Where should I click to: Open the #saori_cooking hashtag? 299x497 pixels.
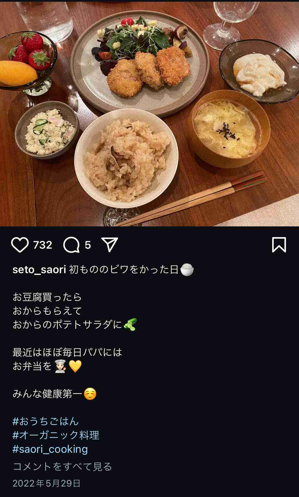point(50,449)
